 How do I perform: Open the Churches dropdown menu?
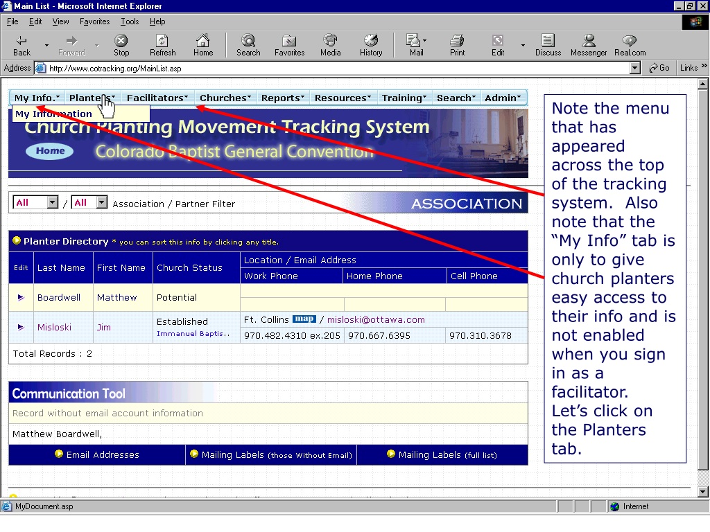click(225, 98)
